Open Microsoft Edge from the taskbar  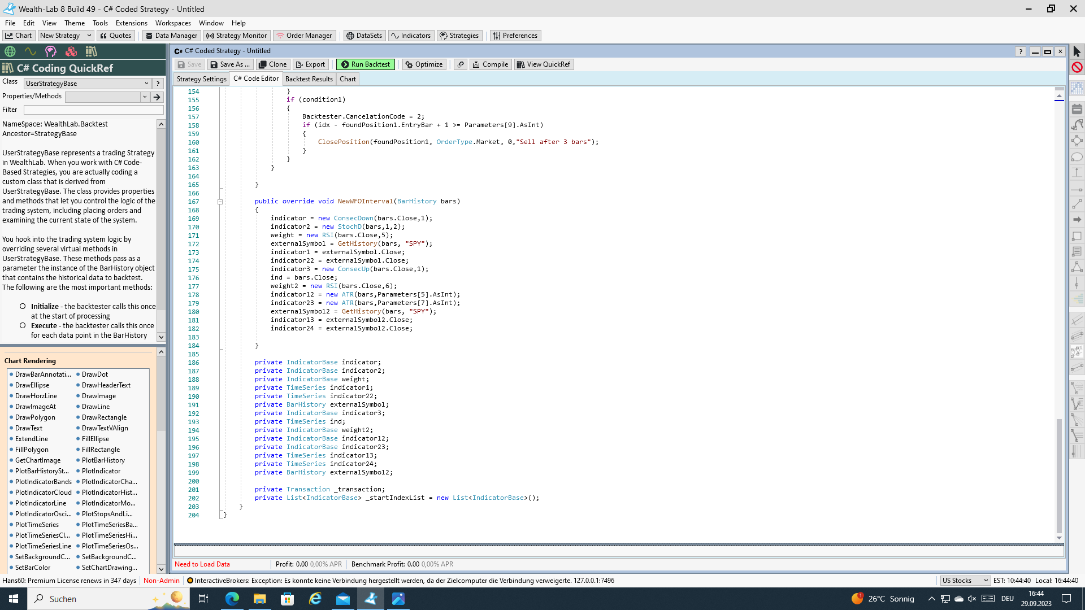click(232, 599)
